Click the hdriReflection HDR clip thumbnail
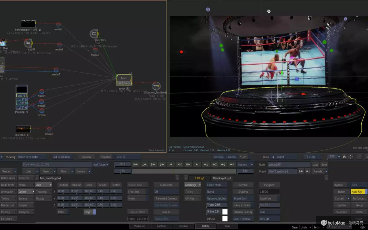The width and height of the screenshot is (368, 230). point(29,24)
